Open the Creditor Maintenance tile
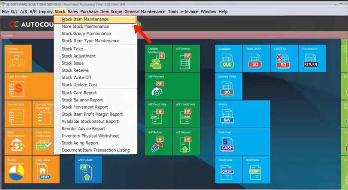The image size is (348, 190). point(158,58)
